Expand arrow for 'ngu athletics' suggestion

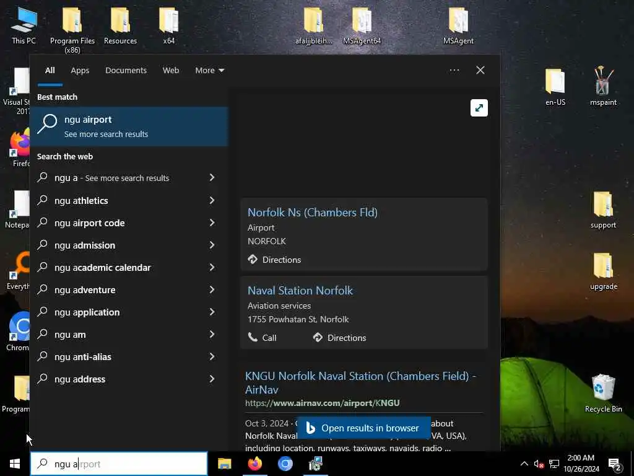click(x=212, y=200)
